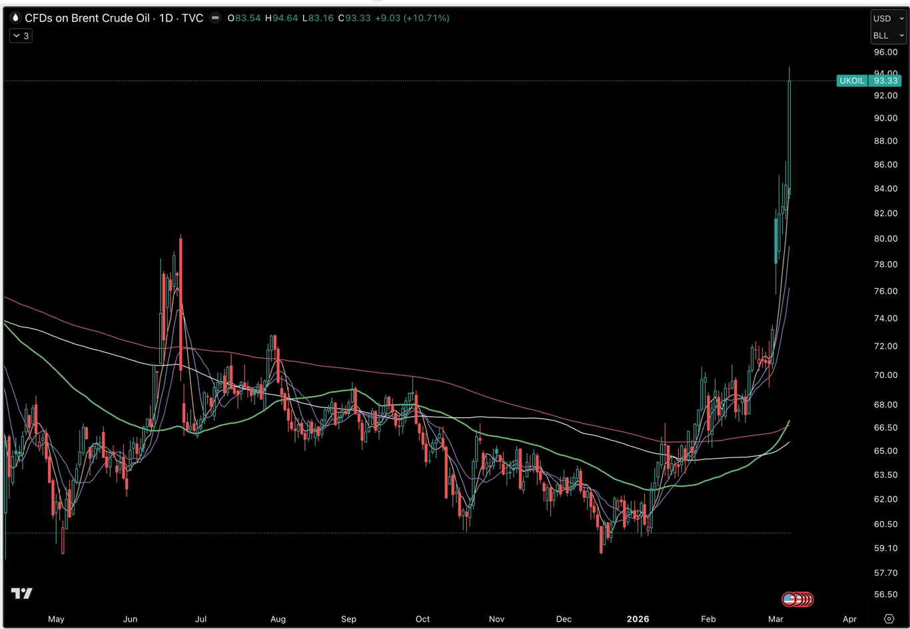The width and height of the screenshot is (910, 629).
Task: Click the change value +9.03 (+10.71%)
Action: click(x=412, y=18)
